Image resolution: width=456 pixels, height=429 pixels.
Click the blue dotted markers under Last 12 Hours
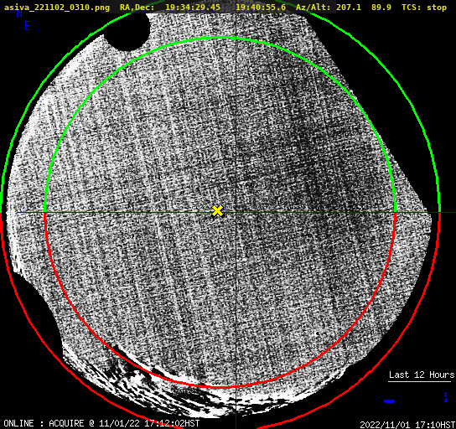point(446,398)
